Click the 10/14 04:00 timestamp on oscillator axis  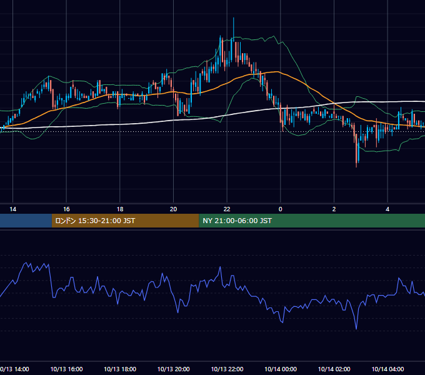pyautogui.click(x=387, y=369)
